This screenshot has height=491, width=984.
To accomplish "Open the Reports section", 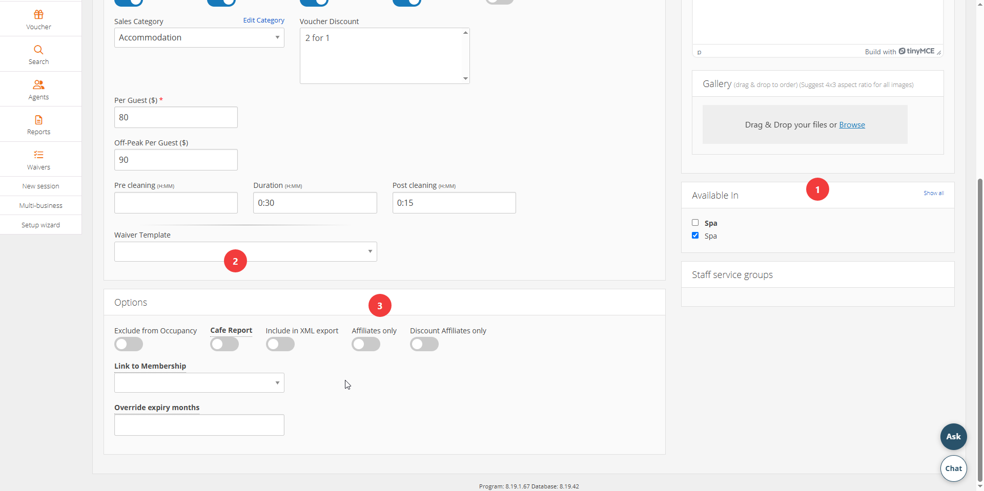I will [x=39, y=124].
